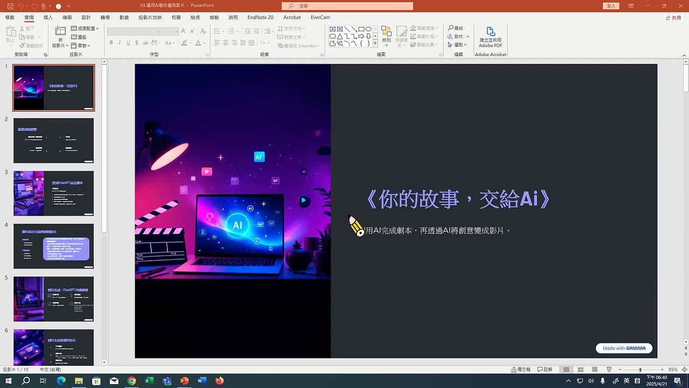The image size is (689, 388).
Task: Click the search (搜尋) box in title bar
Action: tap(347, 6)
